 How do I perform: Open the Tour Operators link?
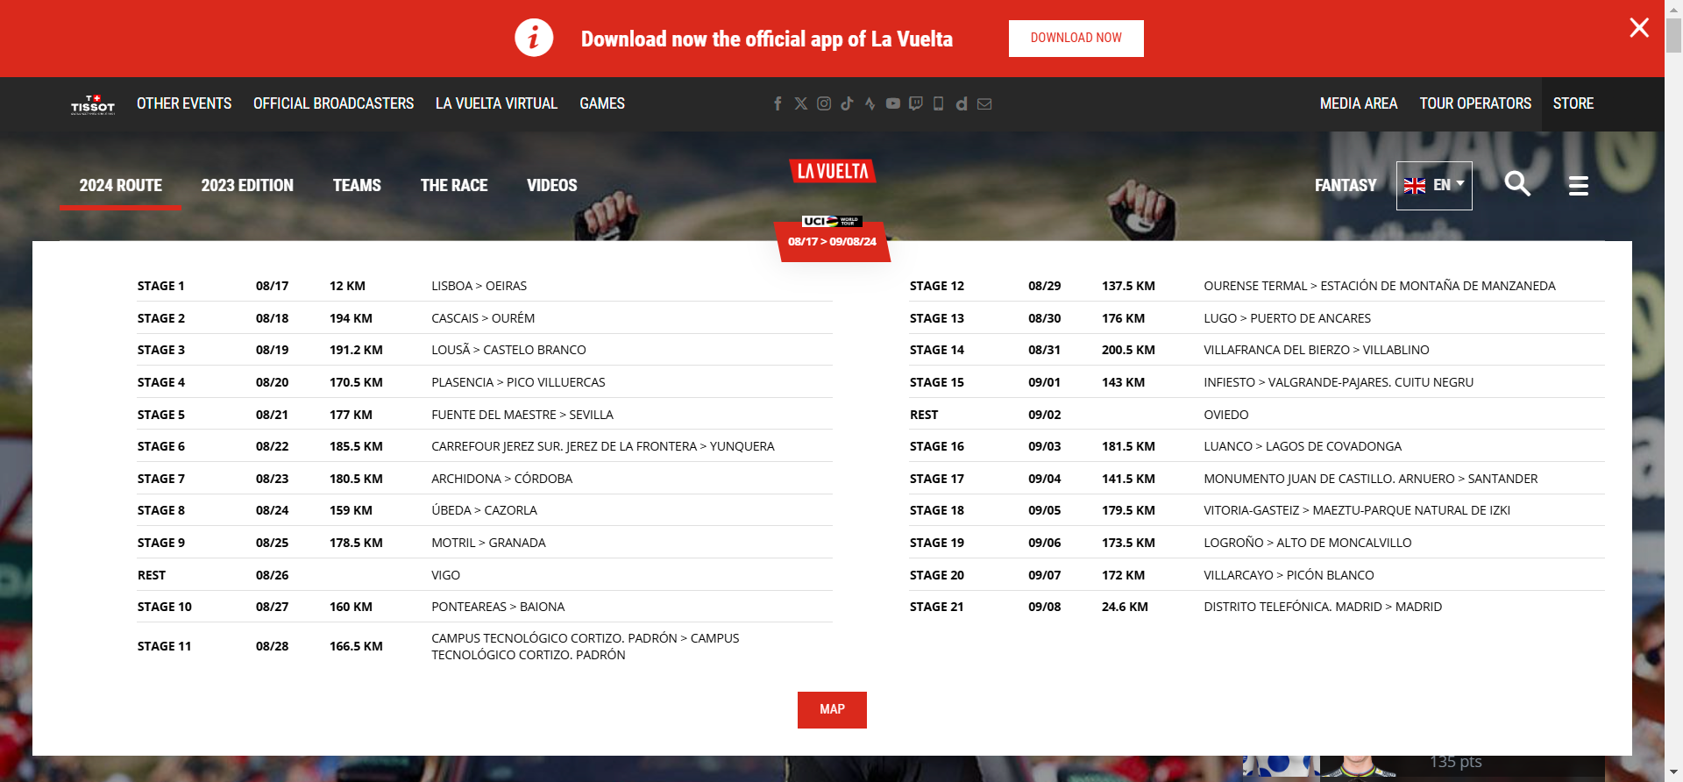(1475, 103)
